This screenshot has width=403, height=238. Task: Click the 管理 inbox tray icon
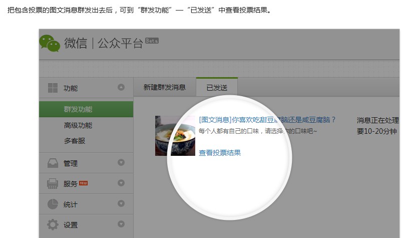[x=53, y=163]
